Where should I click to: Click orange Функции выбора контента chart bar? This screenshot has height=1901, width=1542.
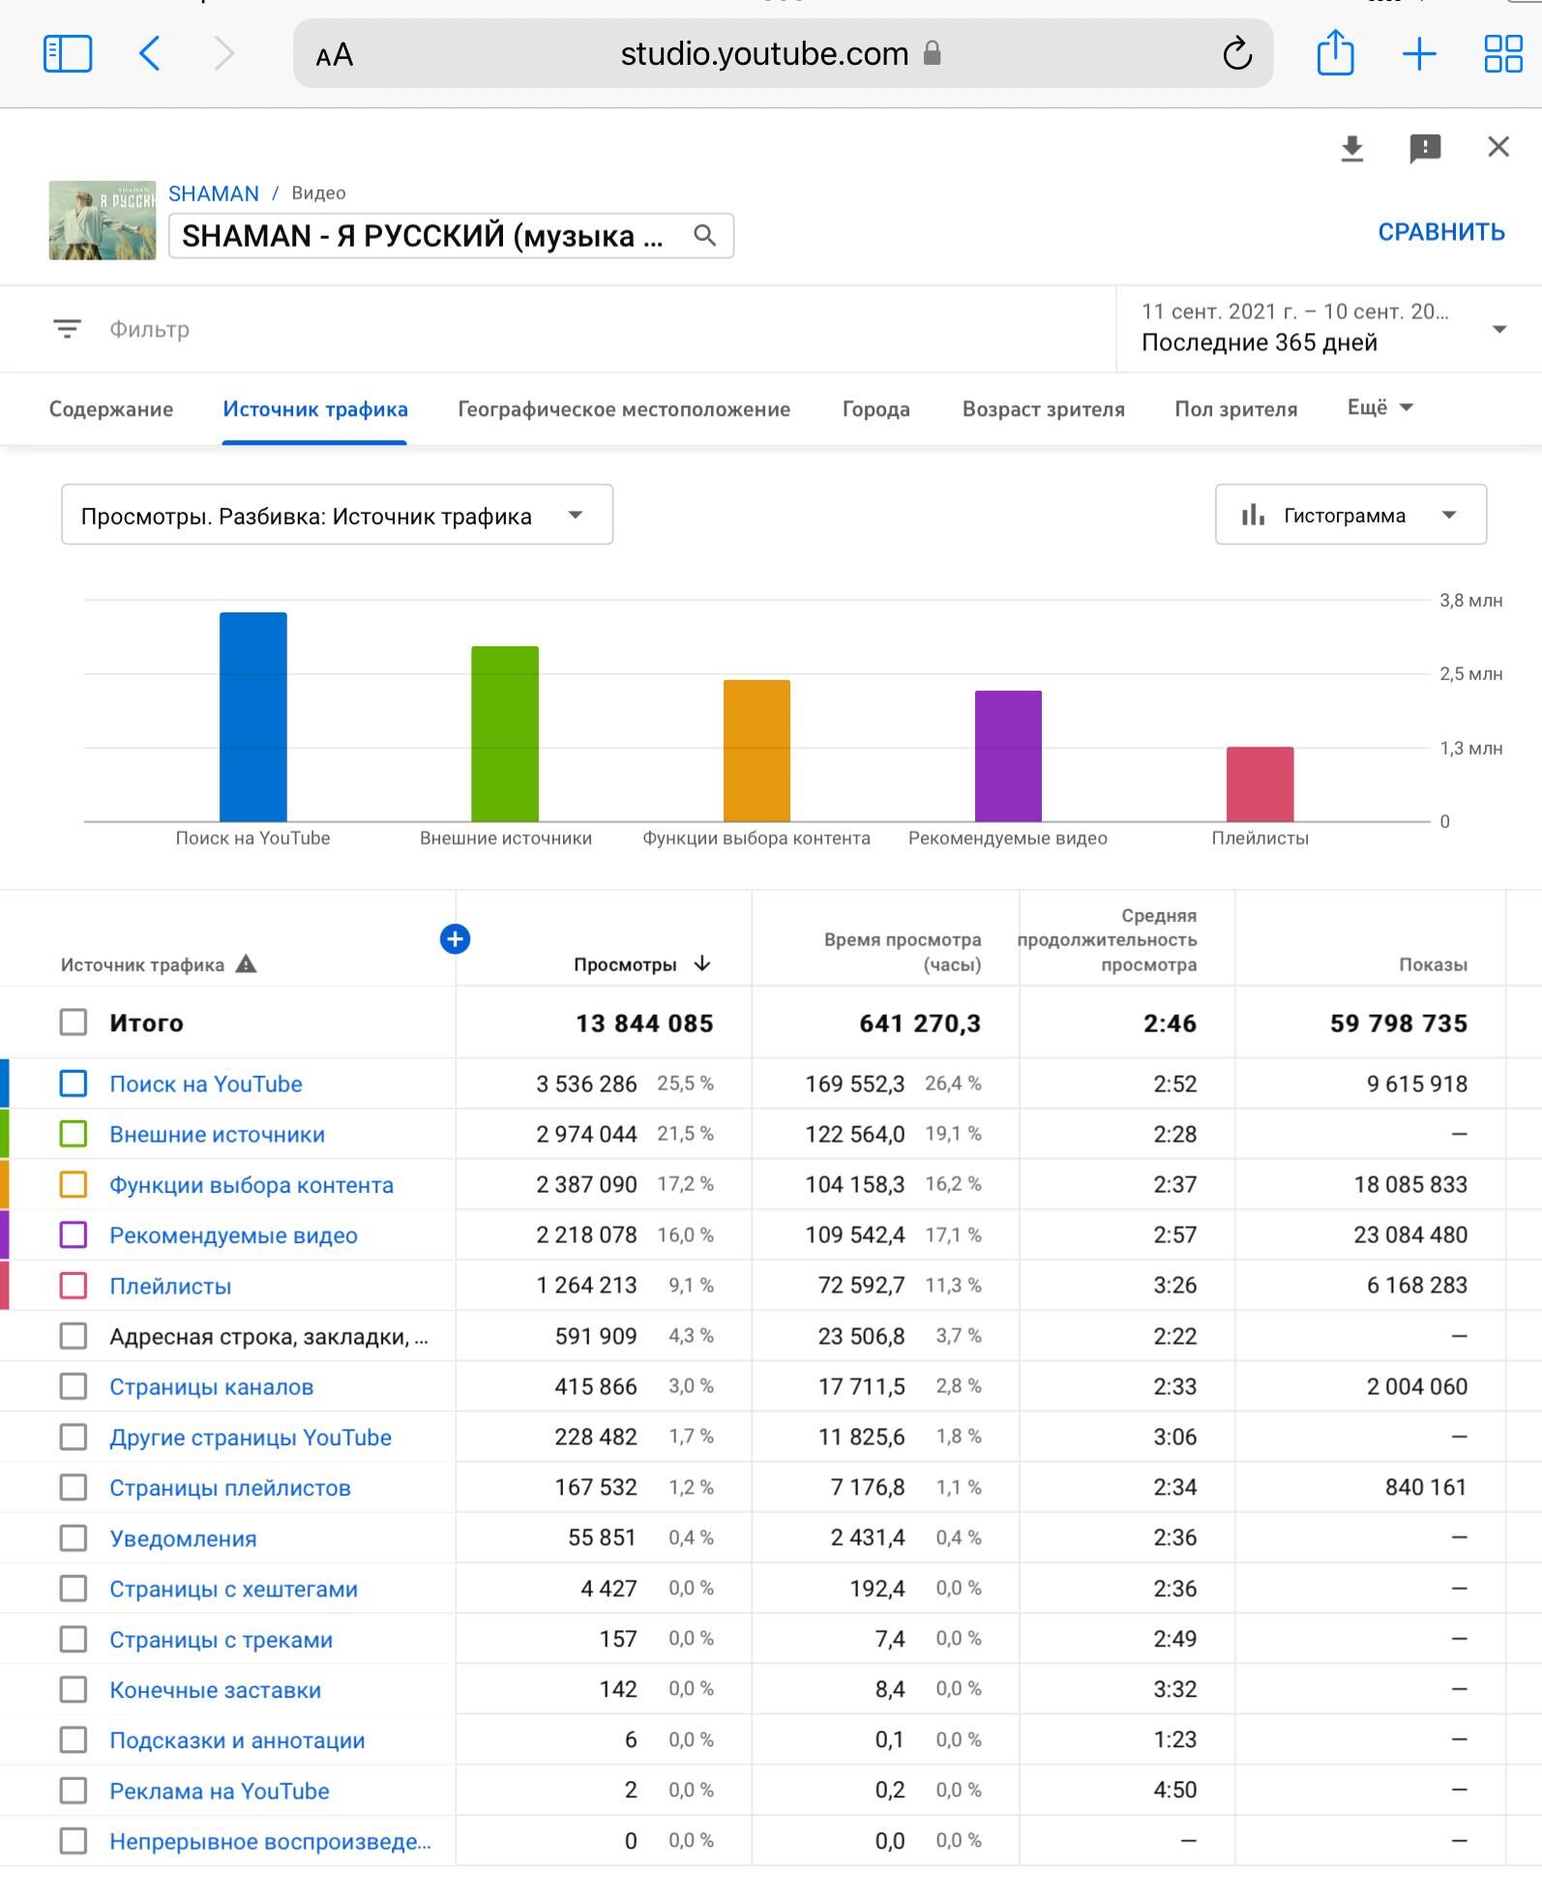coord(757,751)
